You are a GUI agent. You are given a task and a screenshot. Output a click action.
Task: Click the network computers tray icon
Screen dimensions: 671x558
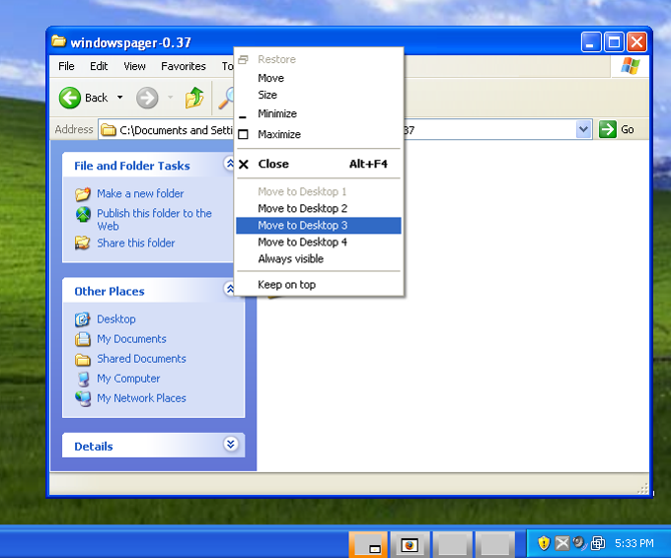tap(598, 543)
